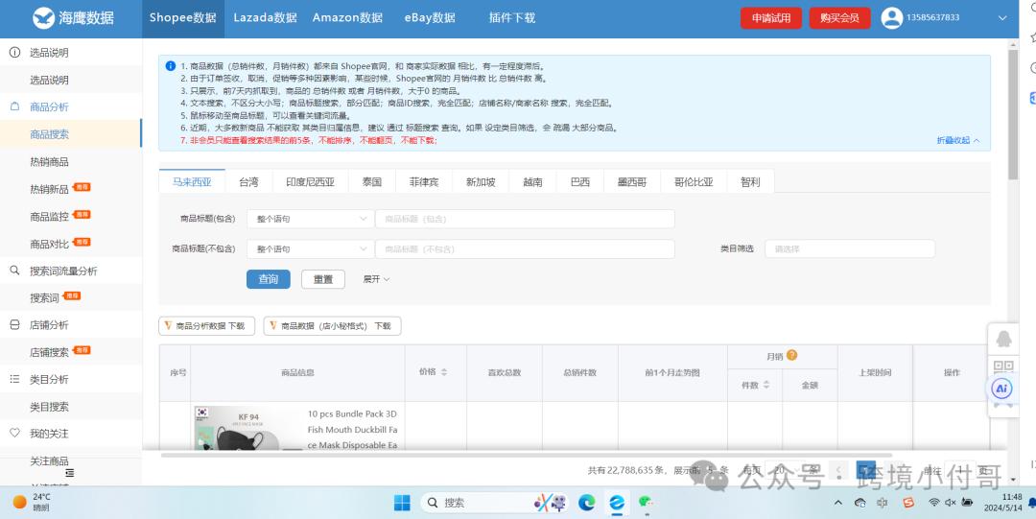Expand more filters with 展开

pyautogui.click(x=376, y=279)
